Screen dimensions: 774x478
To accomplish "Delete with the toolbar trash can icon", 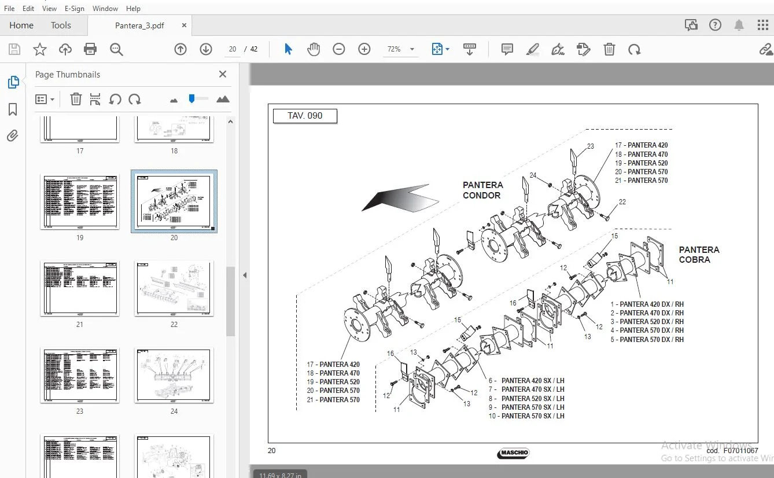I will 609,49.
